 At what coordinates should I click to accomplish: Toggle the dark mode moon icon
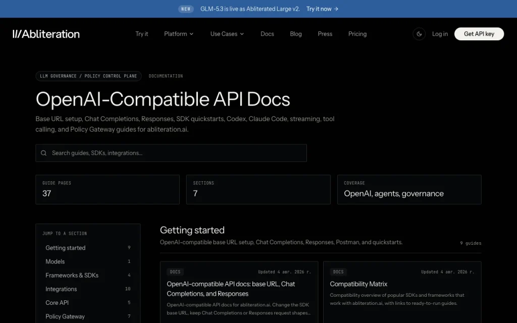click(x=419, y=34)
